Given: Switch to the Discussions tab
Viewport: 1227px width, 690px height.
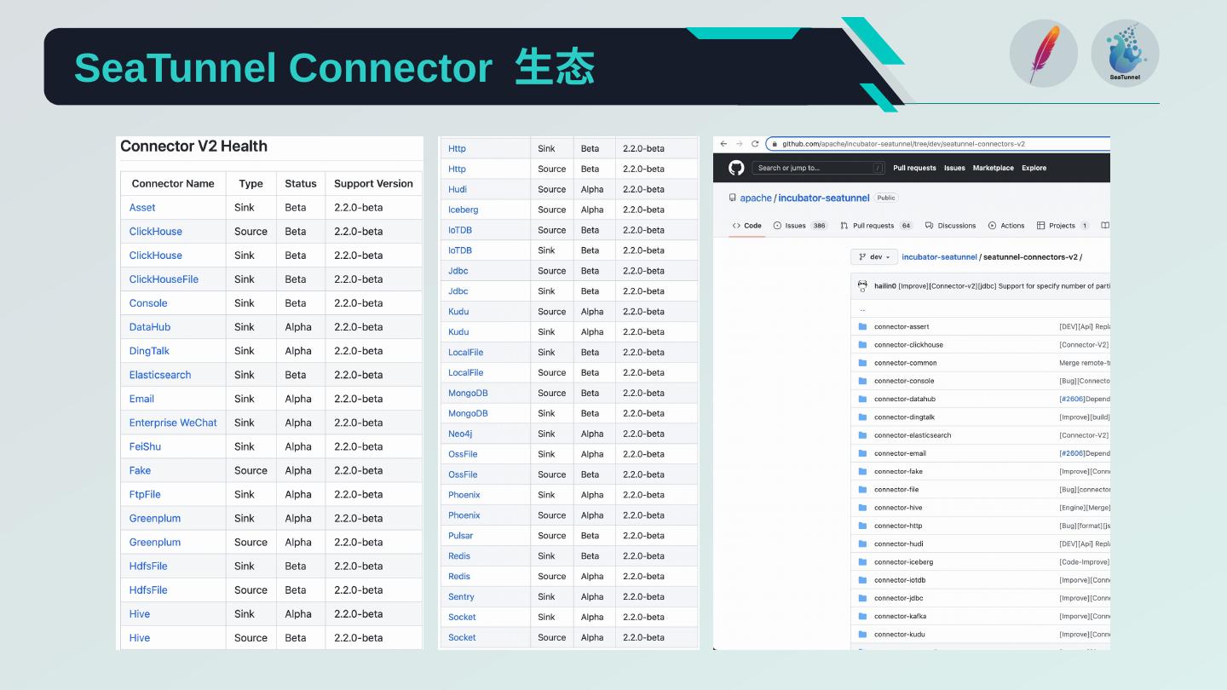Looking at the screenshot, I should [950, 226].
